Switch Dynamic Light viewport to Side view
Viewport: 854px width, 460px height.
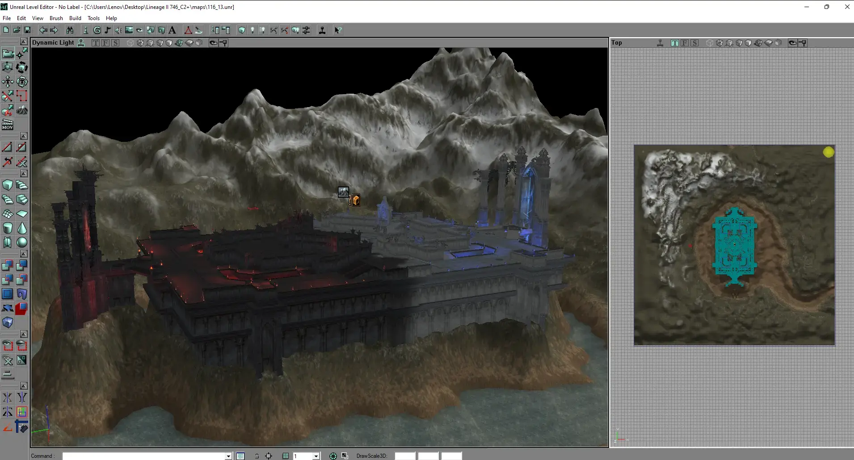[x=115, y=43]
